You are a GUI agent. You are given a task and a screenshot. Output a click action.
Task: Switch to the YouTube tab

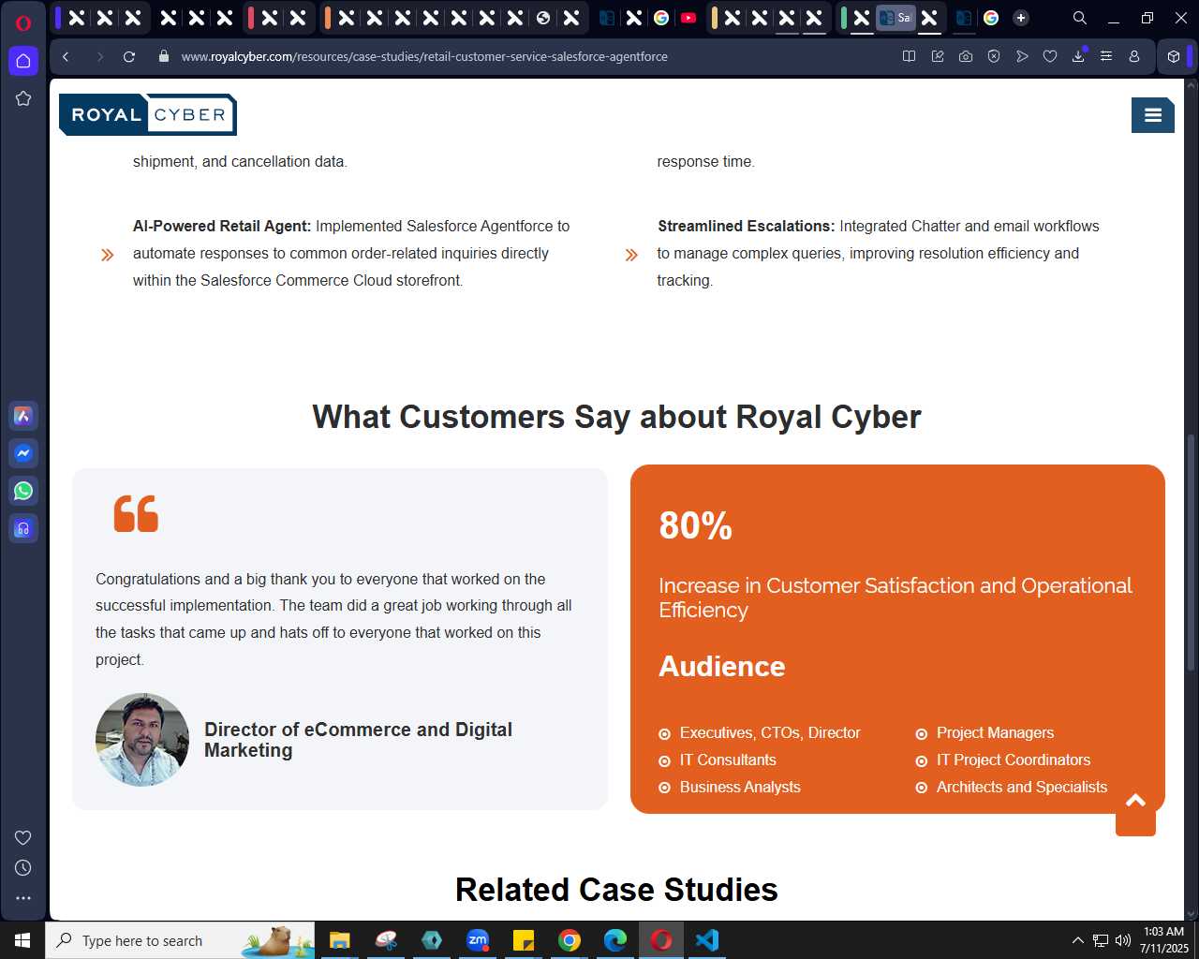(688, 18)
